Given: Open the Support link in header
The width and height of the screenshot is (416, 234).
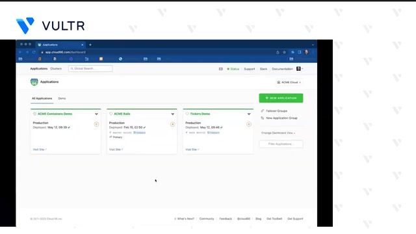Looking at the screenshot, I should [250, 69].
